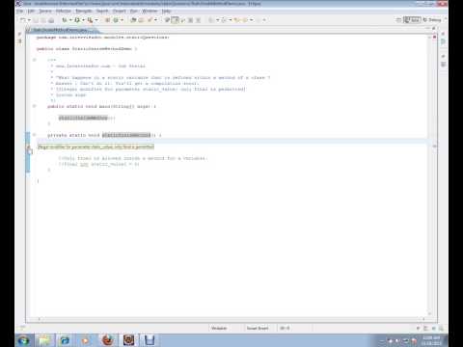
Task: Open the Window menu
Action: (x=150, y=11)
